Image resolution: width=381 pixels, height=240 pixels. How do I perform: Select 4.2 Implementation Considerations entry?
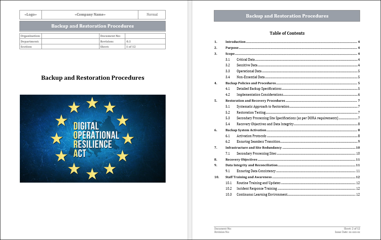(x=259, y=95)
